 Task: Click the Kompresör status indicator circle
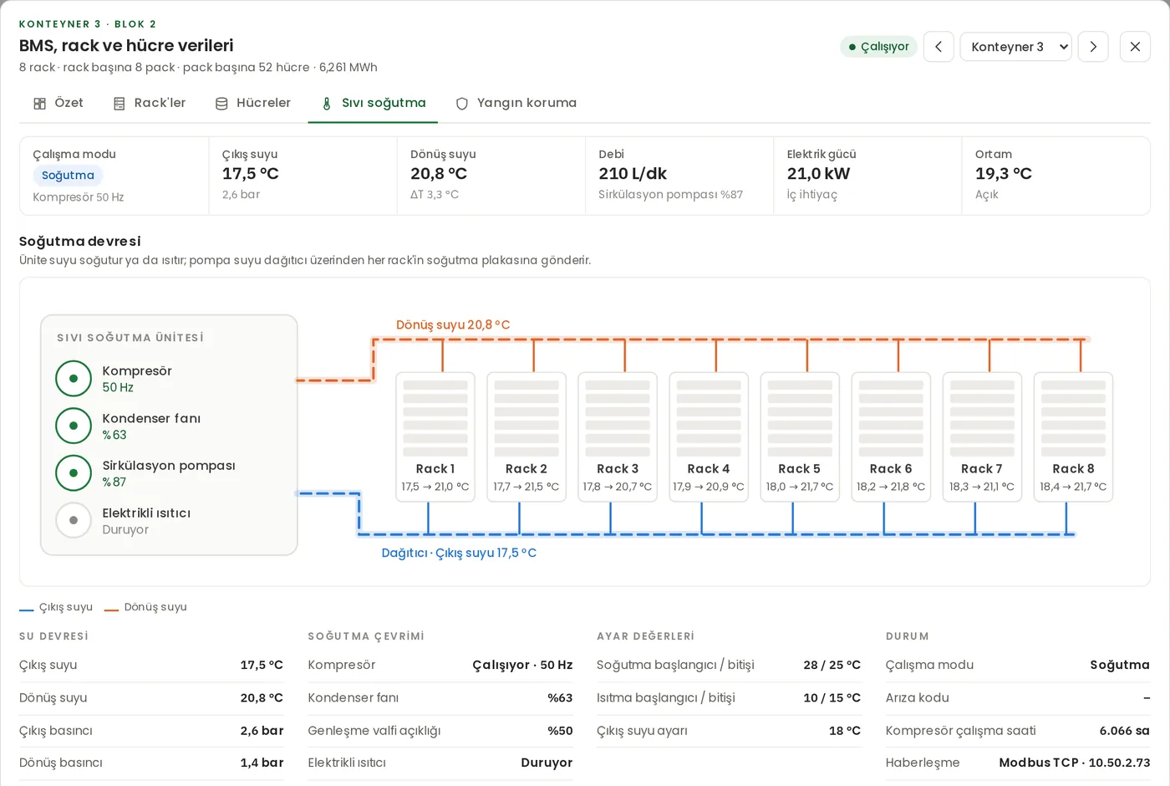point(74,379)
